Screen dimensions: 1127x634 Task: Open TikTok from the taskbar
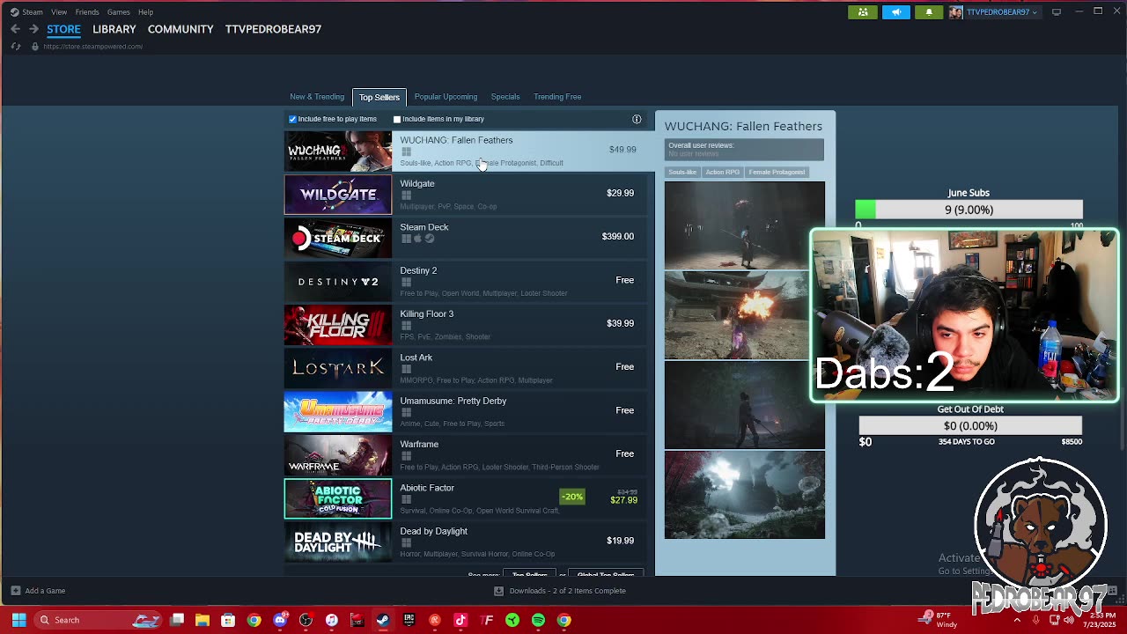pyautogui.click(x=460, y=620)
